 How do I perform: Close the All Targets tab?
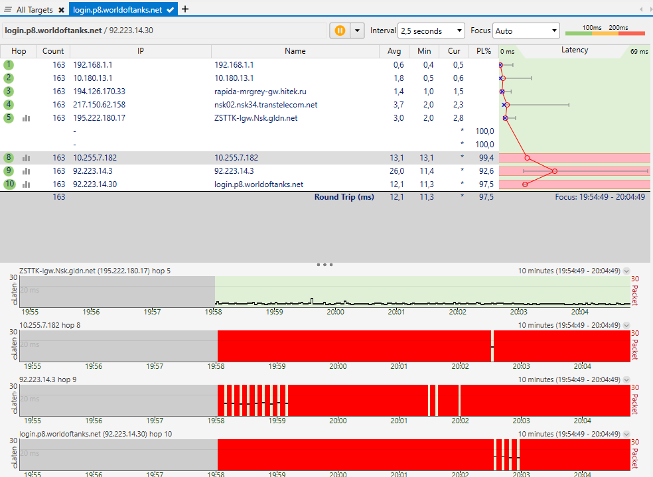61,9
